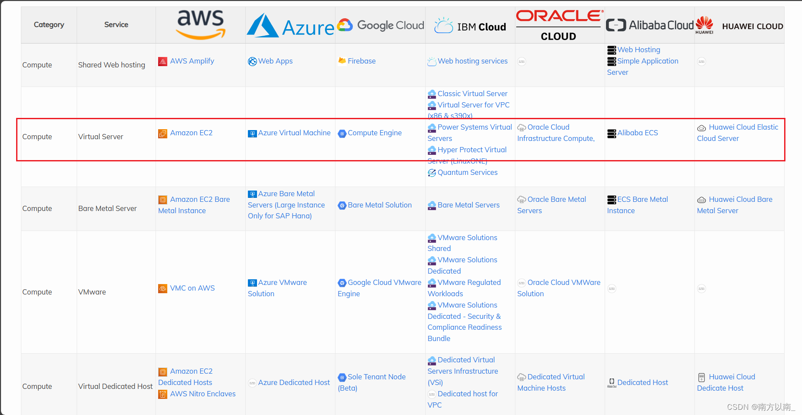Open Google Cloud VMware Engine link
Viewport: 802px width, 415px height.
tap(379, 288)
